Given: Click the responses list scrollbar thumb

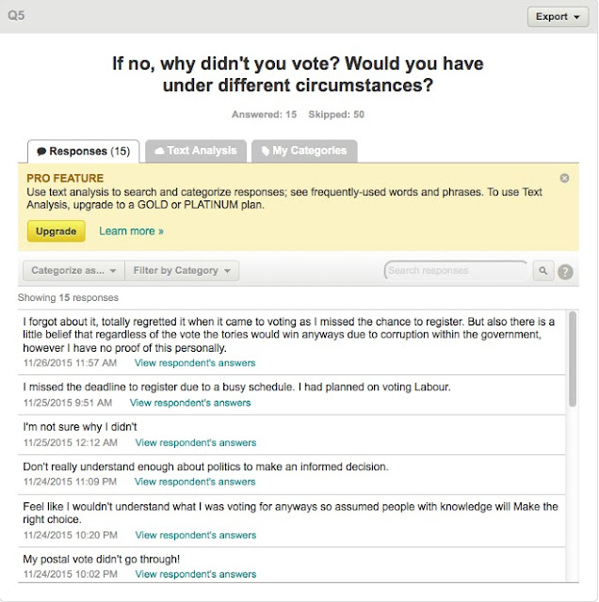Looking at the screenshot, I should tap(573, 359).
